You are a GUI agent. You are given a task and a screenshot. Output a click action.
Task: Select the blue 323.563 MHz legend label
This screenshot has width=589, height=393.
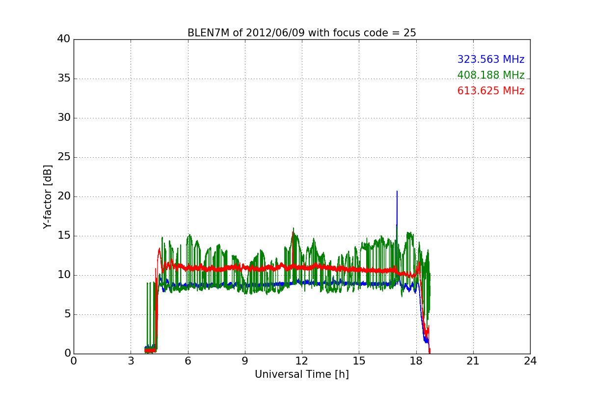coord(491,59)
